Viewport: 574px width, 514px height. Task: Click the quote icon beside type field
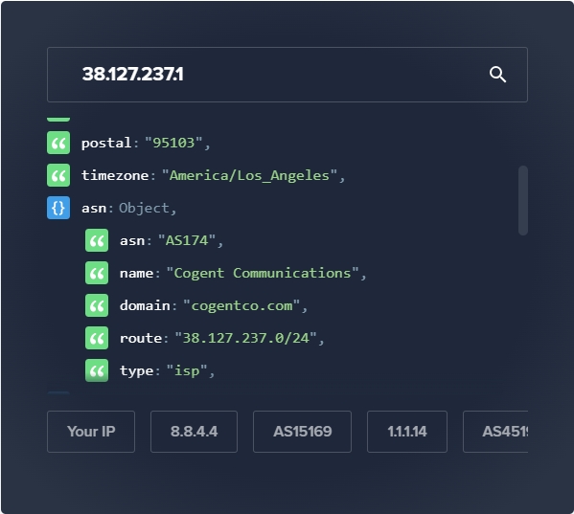tap(97, 370)
